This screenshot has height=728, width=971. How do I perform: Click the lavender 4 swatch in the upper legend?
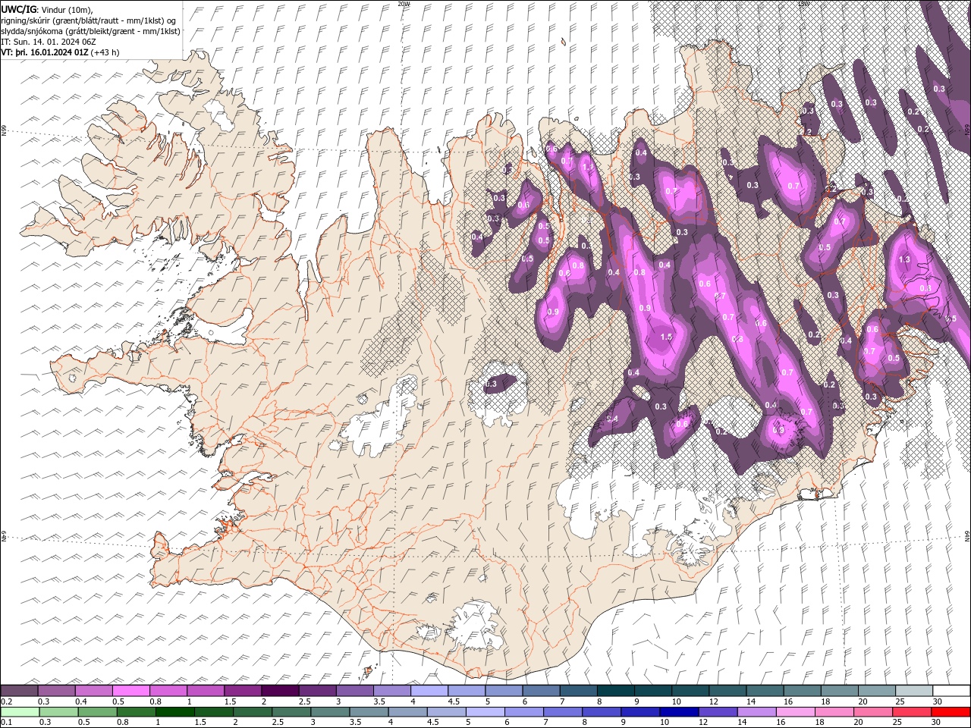click(429, 691)
